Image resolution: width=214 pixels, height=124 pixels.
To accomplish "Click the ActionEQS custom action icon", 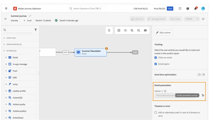I will [10, 98].
